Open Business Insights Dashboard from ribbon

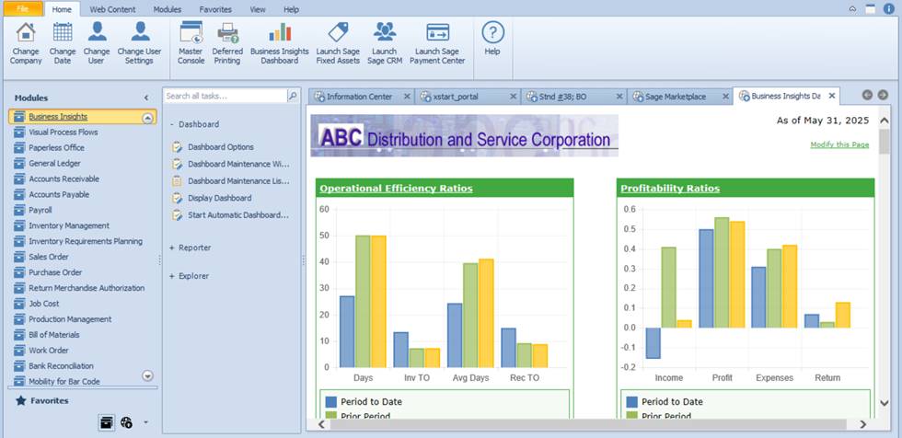coord(280,43)
